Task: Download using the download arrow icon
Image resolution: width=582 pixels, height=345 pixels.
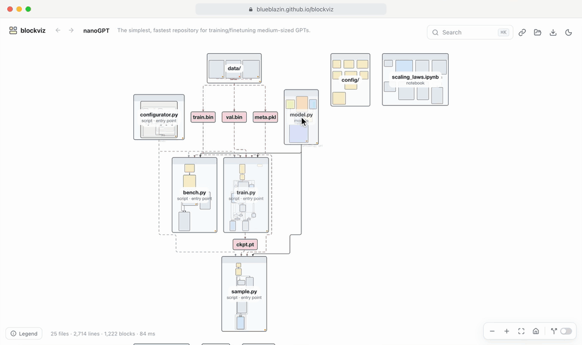Action: (553, 32)
